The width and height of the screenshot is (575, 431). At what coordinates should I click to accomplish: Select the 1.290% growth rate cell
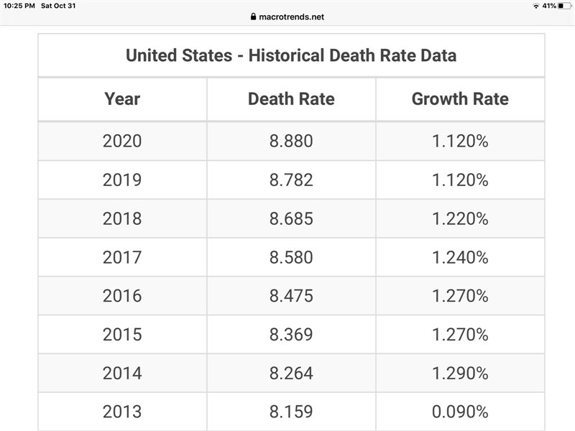(x=460, y=374)
